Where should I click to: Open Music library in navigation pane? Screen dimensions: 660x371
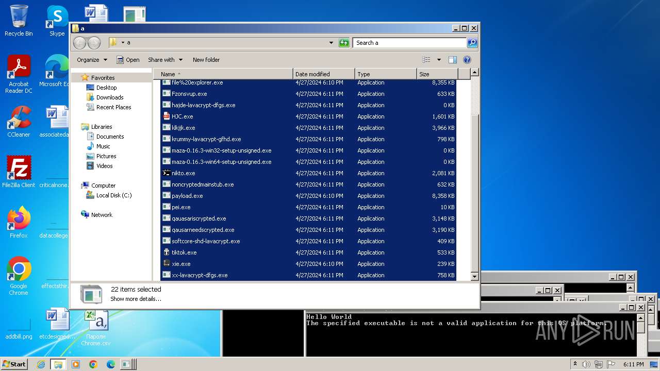[x=103, y=146]
